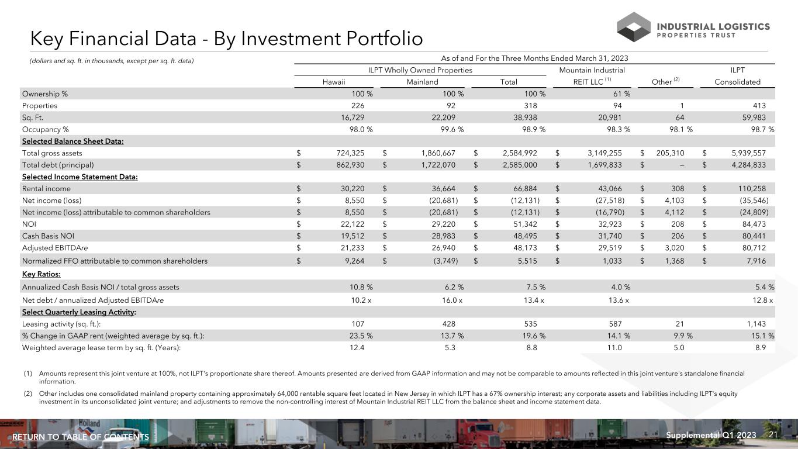The image size is (798, 449).
Task: Select the Mainland column header
Action: (x=422, y=82)
